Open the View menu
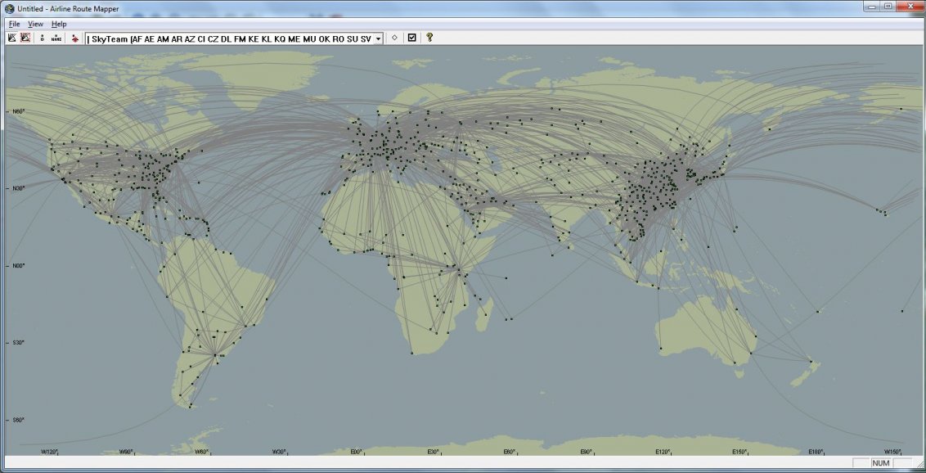The width and height of the screenshot is (926, 473). tap(35, 24)
